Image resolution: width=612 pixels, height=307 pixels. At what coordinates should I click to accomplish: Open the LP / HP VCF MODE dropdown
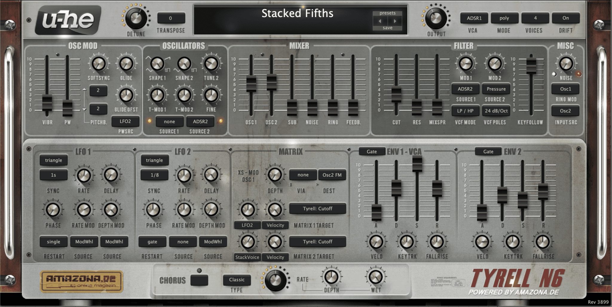pyautogui.click(x=465, y=111)
